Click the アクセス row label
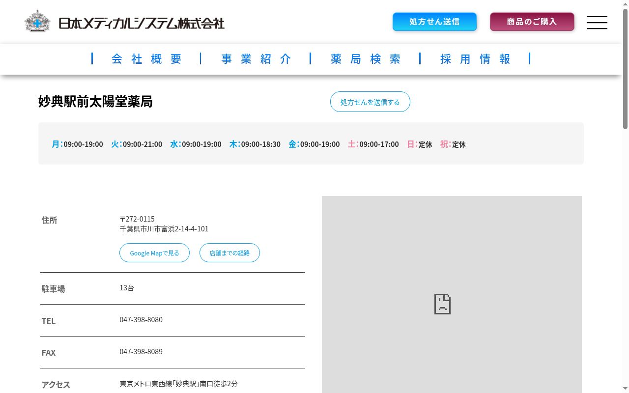Image resolution: width=629 pixels, height=393 pixels. coord(56,385)
